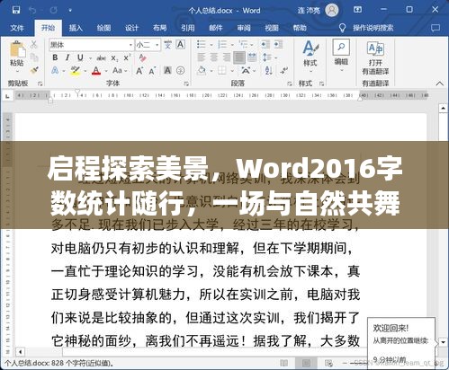Increase paragraph indent
The height and width of the screenshot is (370, 449).
[279, 45]
